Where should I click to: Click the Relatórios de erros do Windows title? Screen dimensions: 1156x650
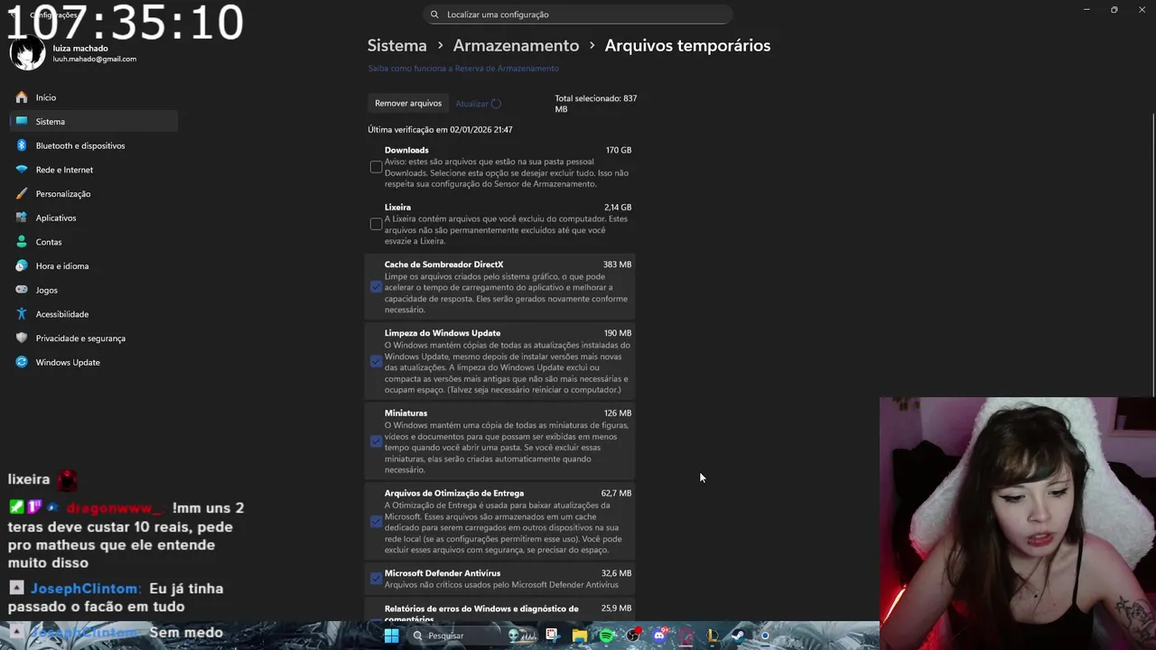point(481,613)
